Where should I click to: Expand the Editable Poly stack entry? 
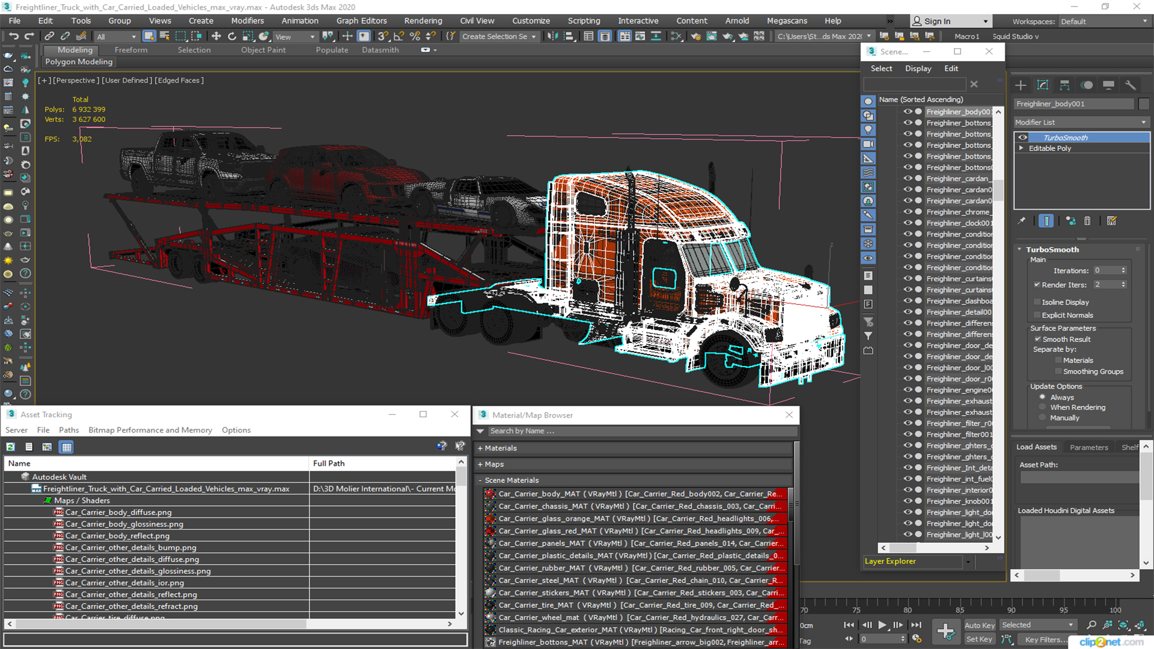point(1021,148)
